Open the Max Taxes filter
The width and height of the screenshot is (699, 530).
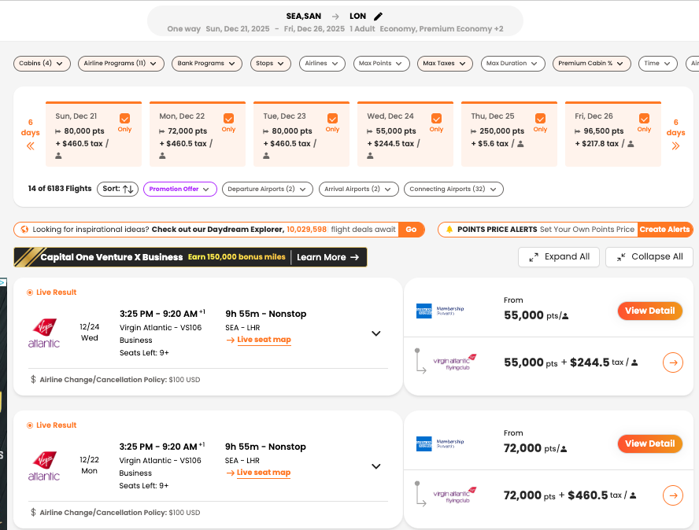(x=445, y=63)
